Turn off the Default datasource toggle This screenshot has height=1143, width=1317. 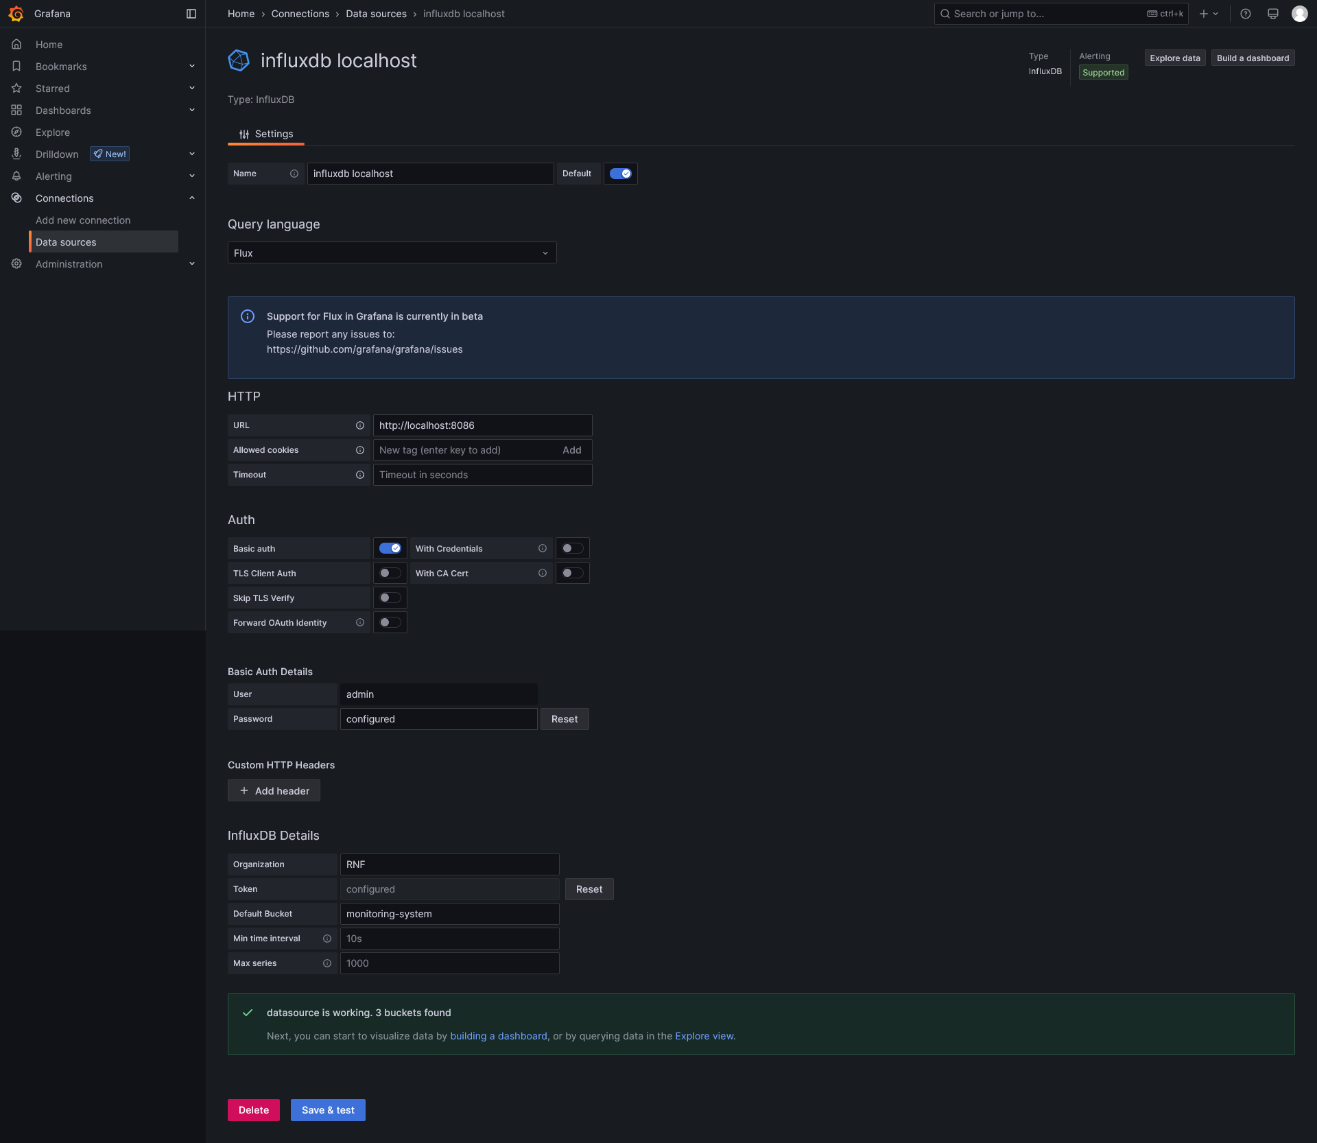coord(620,174)
